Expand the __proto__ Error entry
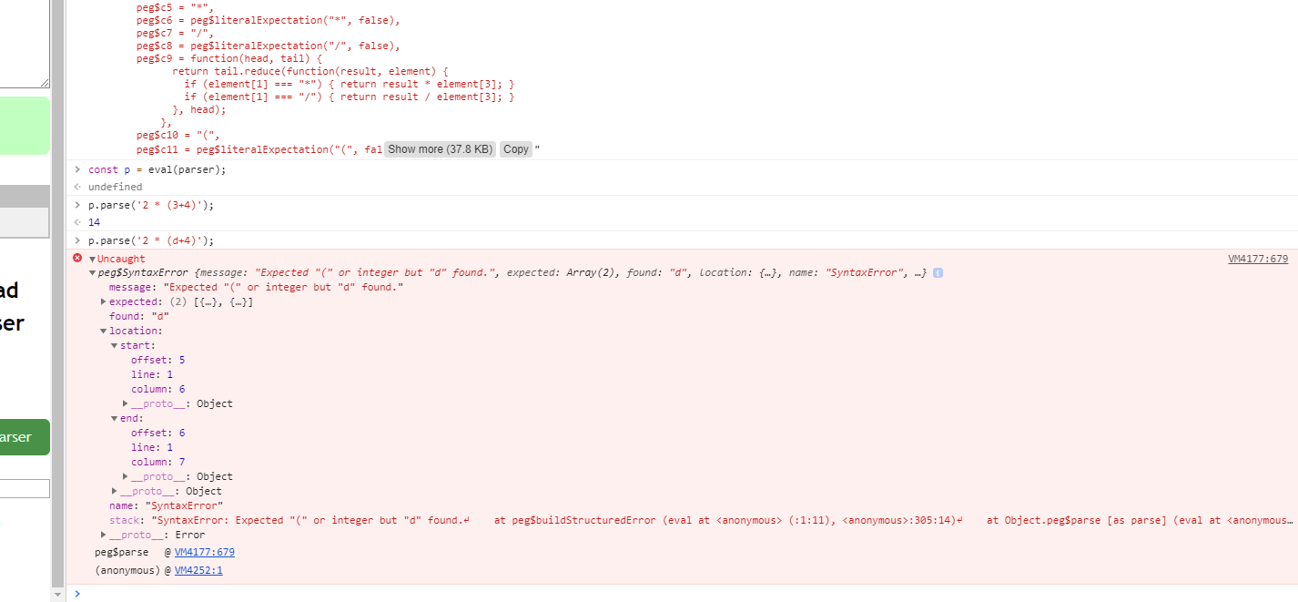Image resolution: width=1298 pixels, height=602 pixels. (x=103, y=535)
